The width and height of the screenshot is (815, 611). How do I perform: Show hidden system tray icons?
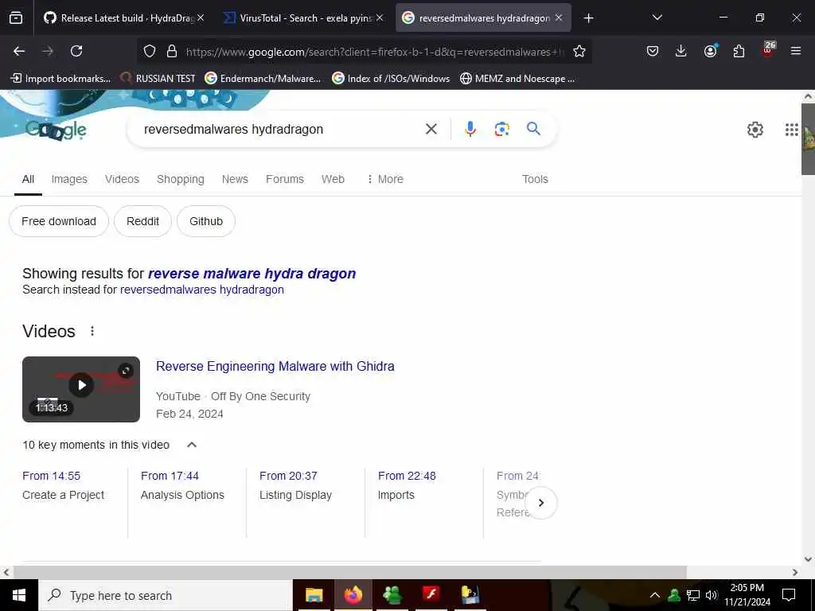click(x=655, y=595)
